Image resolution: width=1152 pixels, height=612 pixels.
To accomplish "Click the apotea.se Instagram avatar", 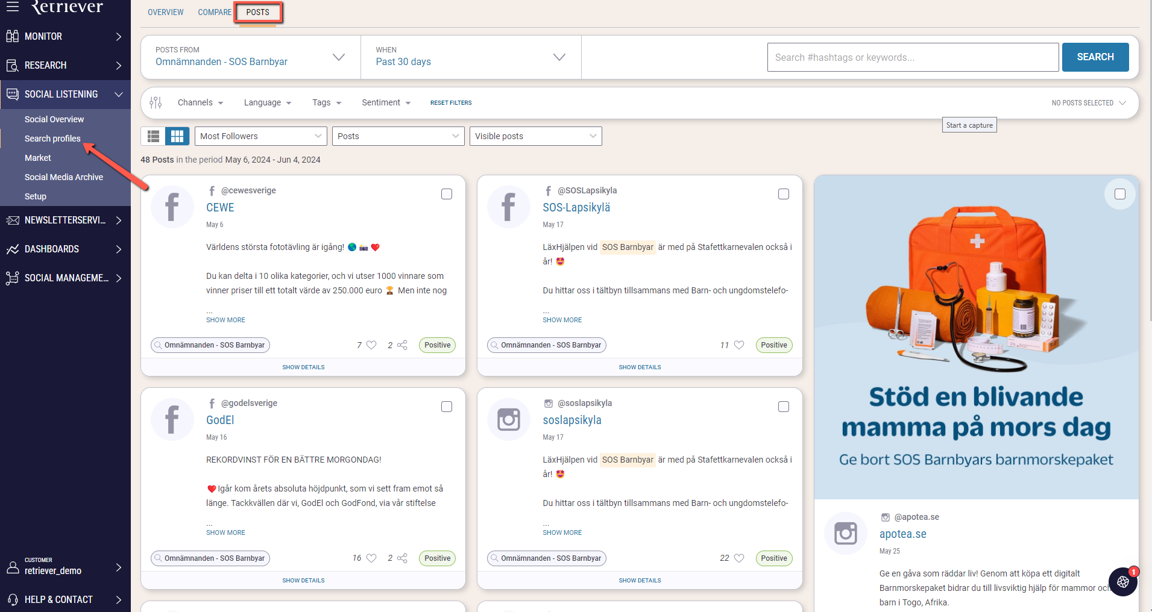I will click(x=846, y=533).
